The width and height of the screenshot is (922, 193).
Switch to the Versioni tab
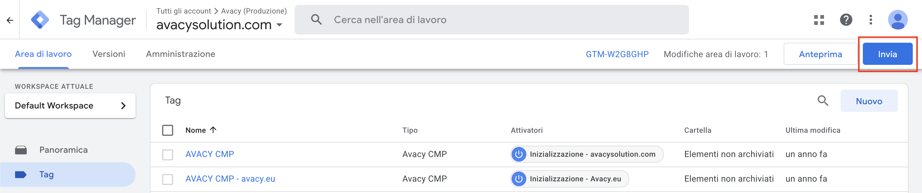click(x=109, y=54)
